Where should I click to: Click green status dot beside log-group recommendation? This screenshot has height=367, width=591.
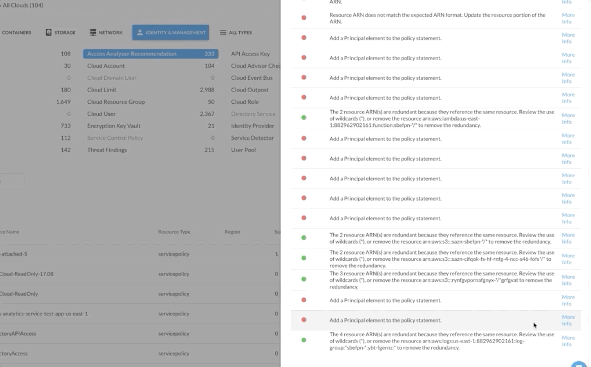tap(304, 340)
